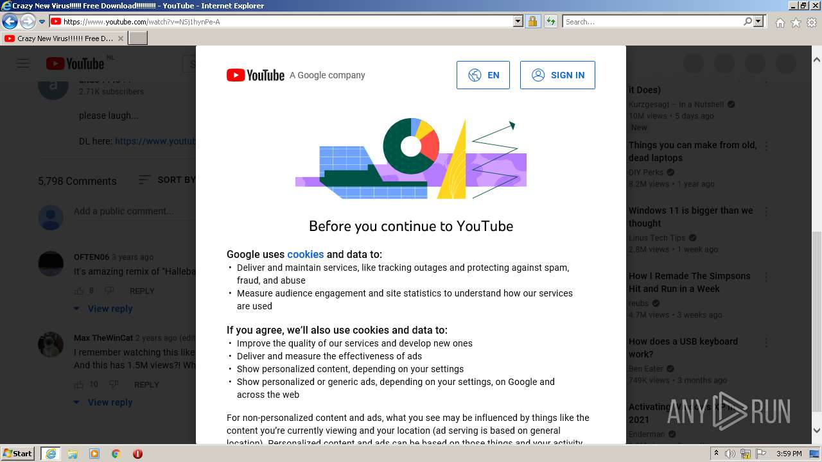Launch Chrome from the taskbar

tap(116, 454)
